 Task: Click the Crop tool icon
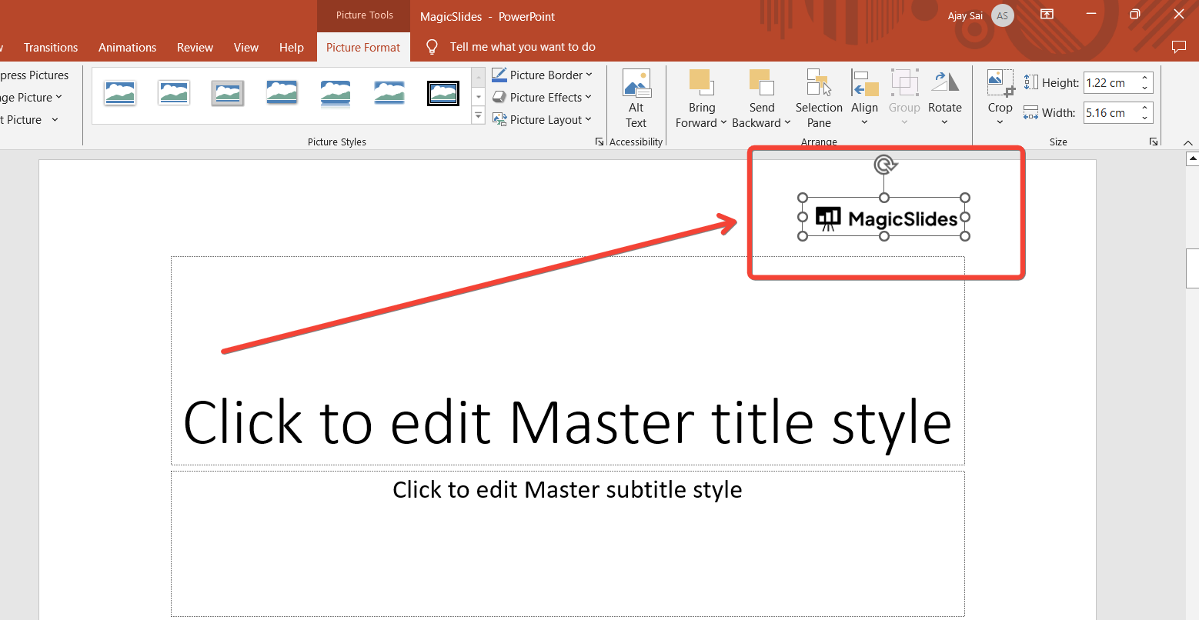click(1000, 82)
